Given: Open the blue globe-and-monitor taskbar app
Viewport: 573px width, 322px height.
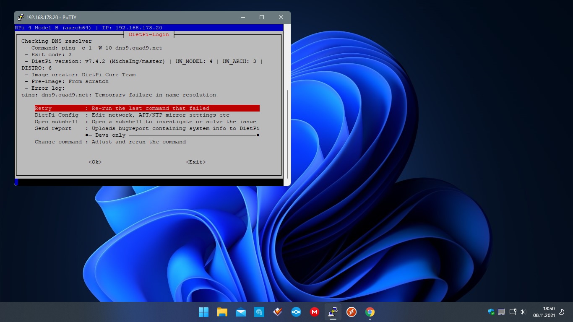Looking at the screenshot, I should coord(259,312).
